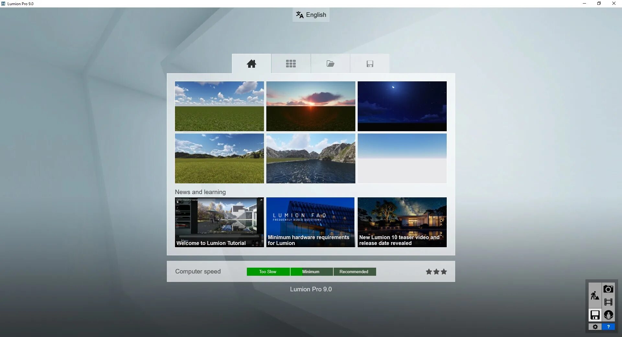Choose the mountain lake water scene

311,158
